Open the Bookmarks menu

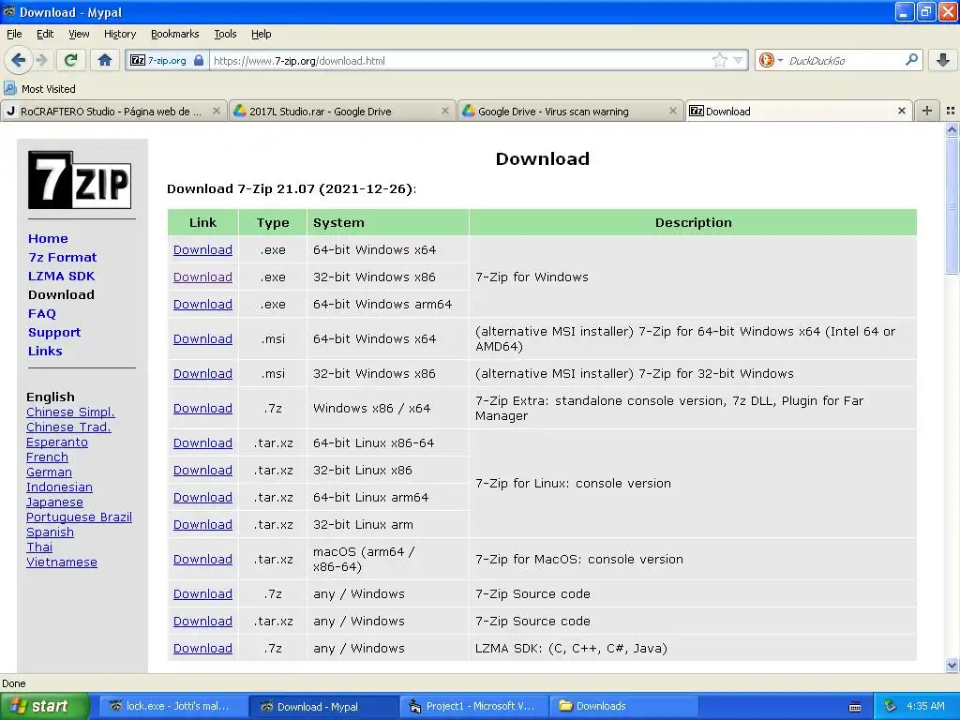(175, 34)
